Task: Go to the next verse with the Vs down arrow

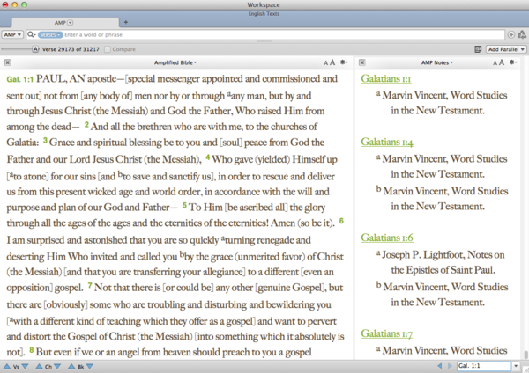Action: point(25,366)
